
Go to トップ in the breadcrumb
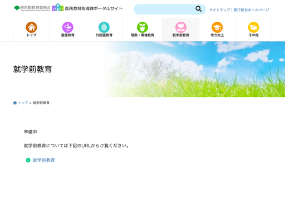coord(23,103)
